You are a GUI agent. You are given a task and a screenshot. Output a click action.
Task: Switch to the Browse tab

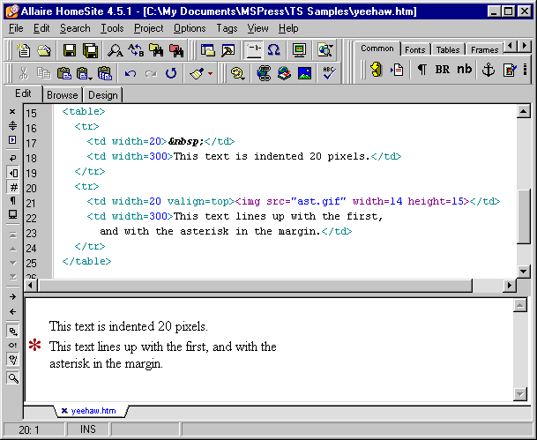(x=63, y=95)
